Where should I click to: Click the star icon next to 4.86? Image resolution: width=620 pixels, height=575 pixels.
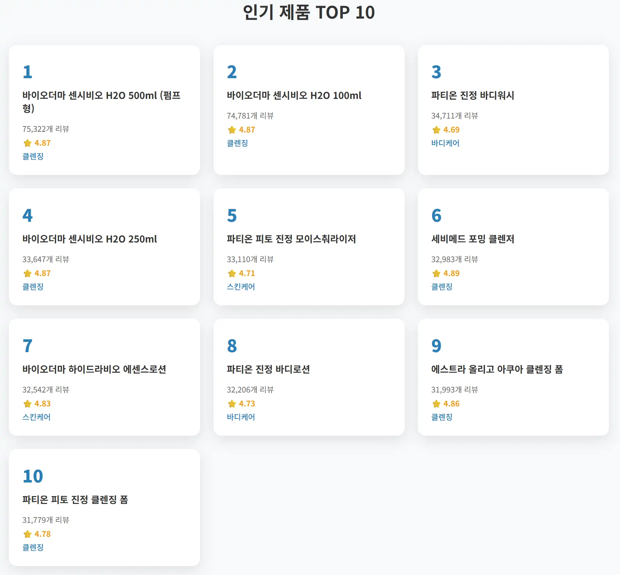point(436,404)
